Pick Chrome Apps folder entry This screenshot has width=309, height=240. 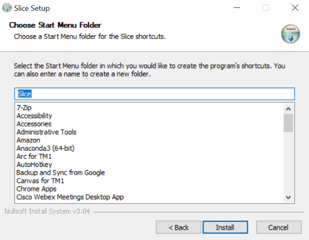click(x=37, y=189)
